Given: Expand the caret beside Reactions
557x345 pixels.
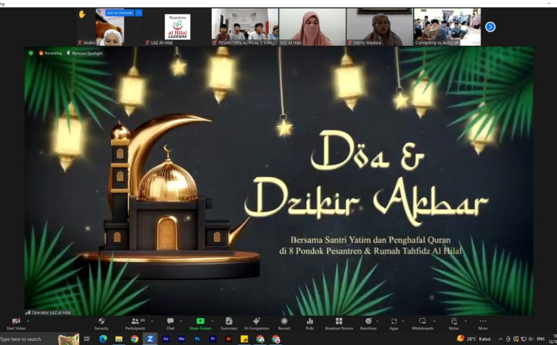Looking at the screenshot, I should (378, 321).
